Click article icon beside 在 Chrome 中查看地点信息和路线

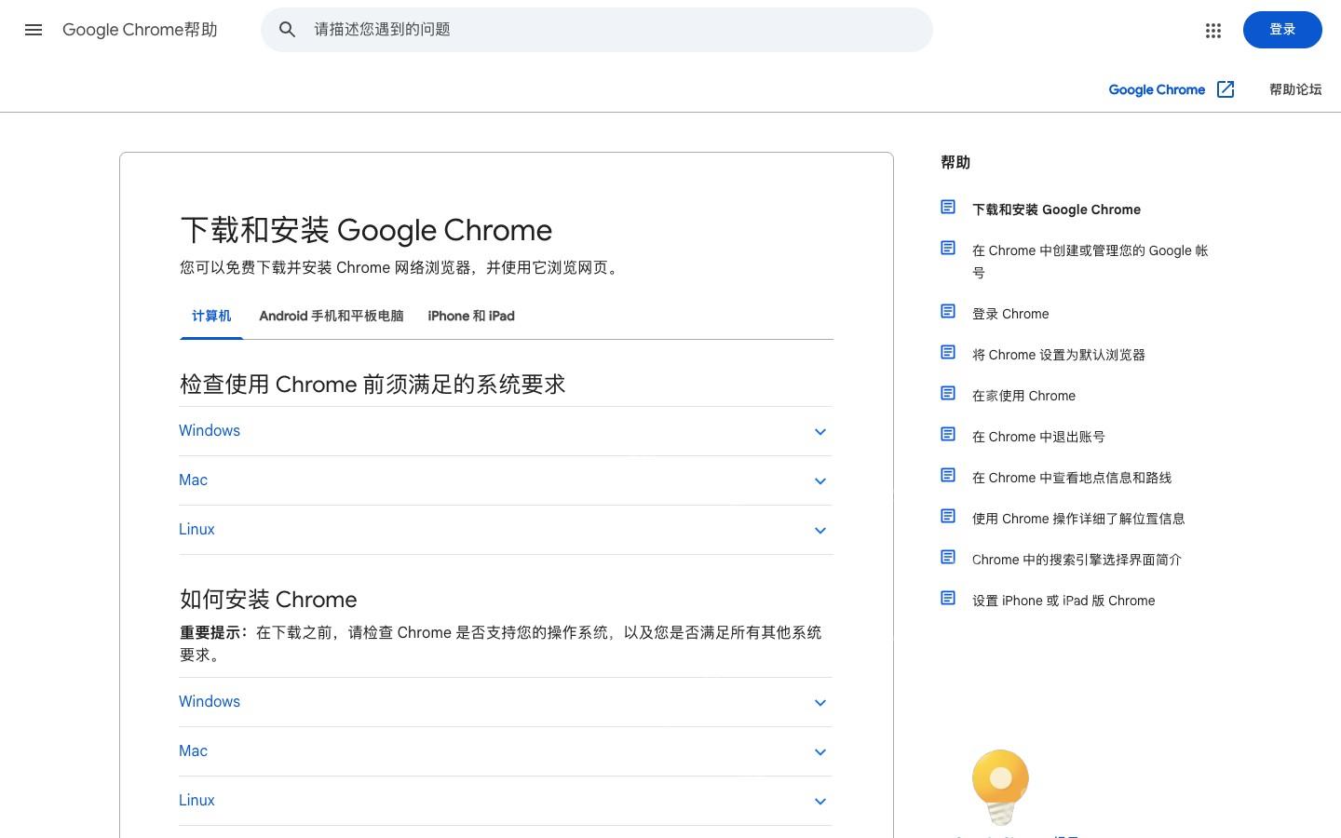948,475
